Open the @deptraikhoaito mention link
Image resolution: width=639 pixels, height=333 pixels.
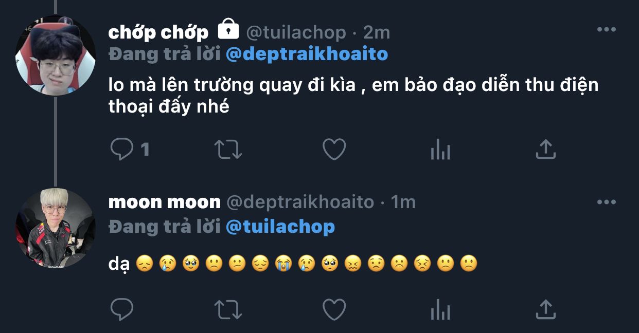307,54
